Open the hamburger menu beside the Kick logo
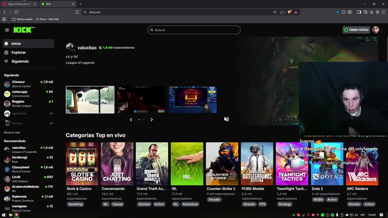Viewport: 388px width, 218px height. [x=7, y=30]
